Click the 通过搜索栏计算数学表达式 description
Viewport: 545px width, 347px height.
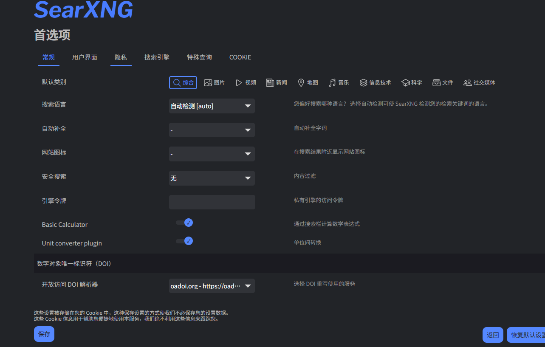(327, 224)
